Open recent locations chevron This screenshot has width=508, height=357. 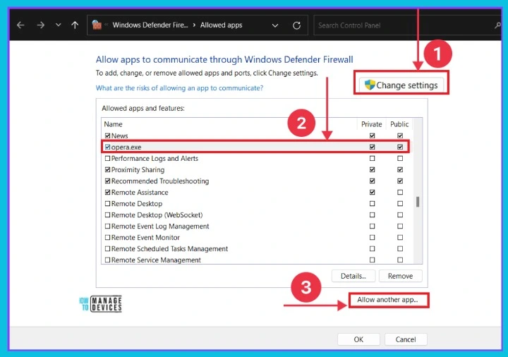[x=59, y=25]
